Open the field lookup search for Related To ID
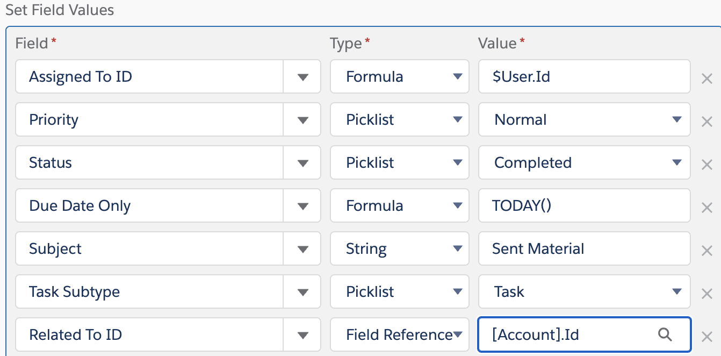 666,334
